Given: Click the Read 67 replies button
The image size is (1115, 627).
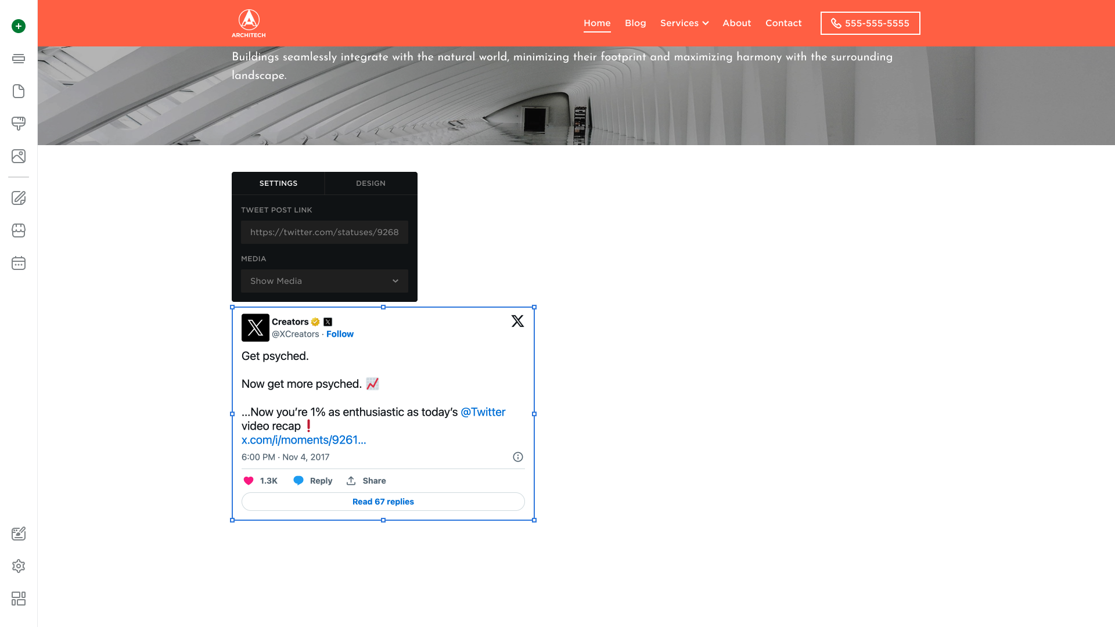Looking at the screenshot, I should 383,502.
